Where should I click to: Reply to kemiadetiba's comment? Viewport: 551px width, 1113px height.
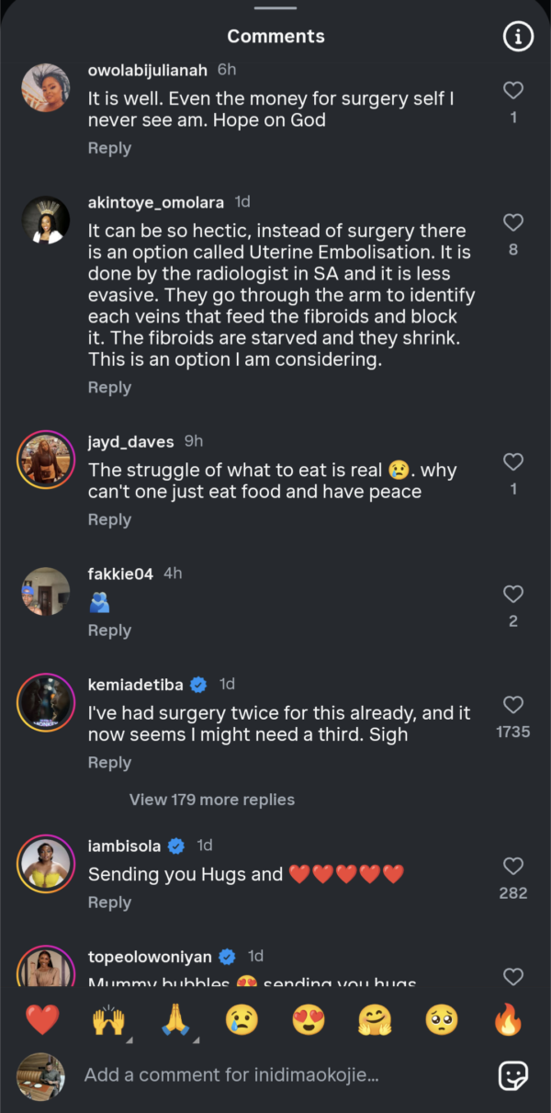(109, 763)
